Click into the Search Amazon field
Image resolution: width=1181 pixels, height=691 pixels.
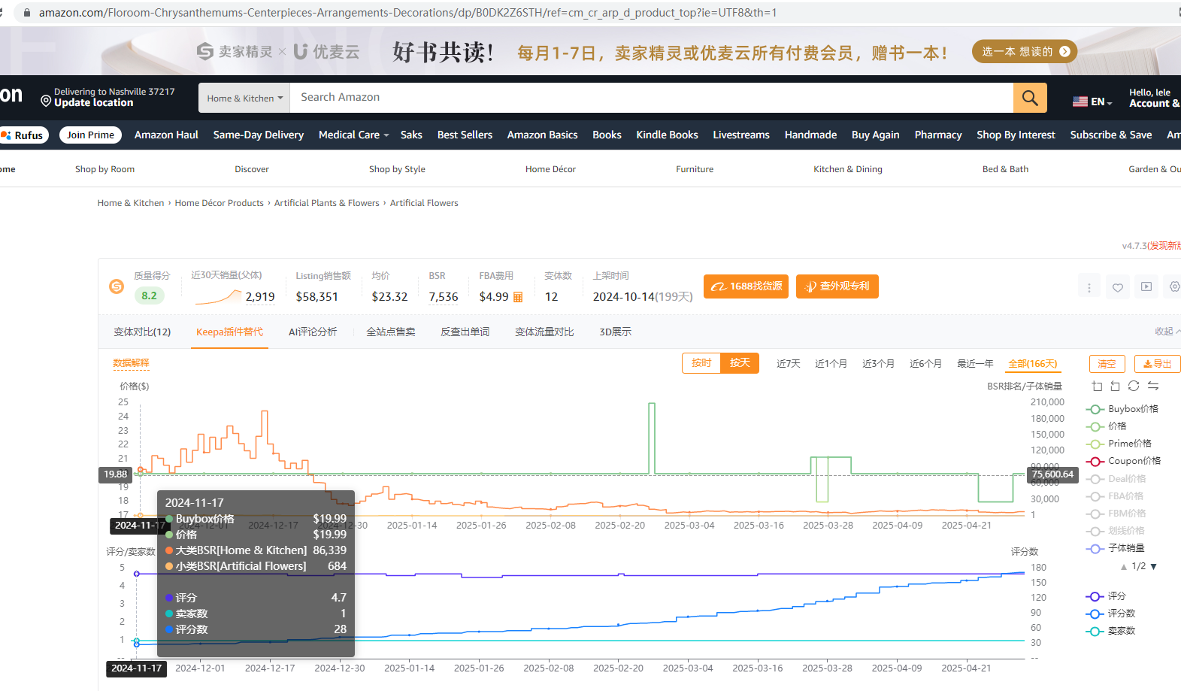pos(651,98)
